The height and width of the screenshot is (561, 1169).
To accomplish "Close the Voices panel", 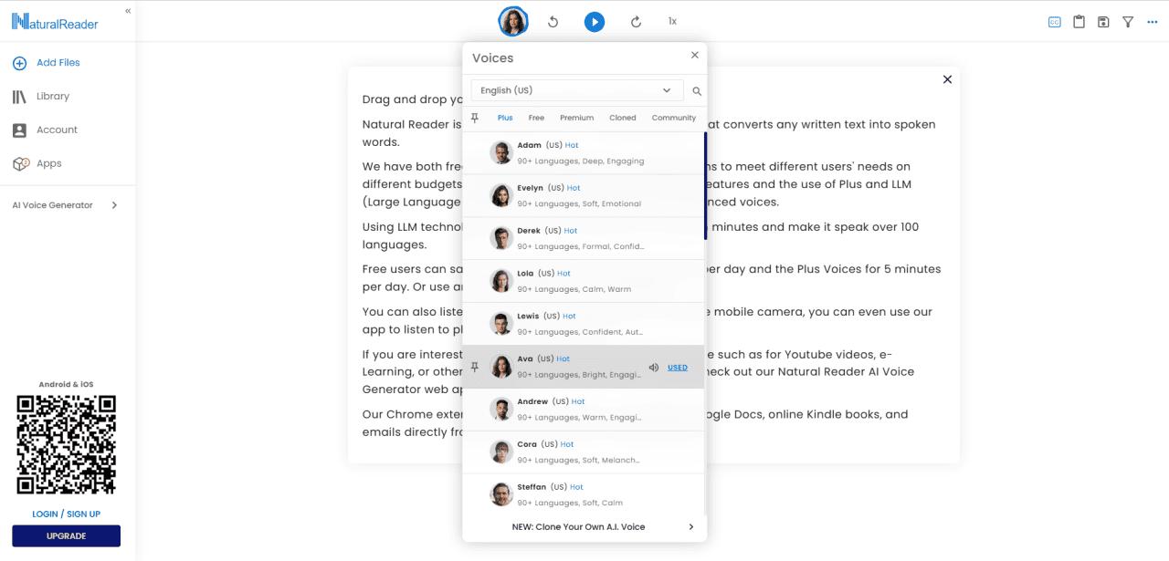I will [x=694, y=55].
